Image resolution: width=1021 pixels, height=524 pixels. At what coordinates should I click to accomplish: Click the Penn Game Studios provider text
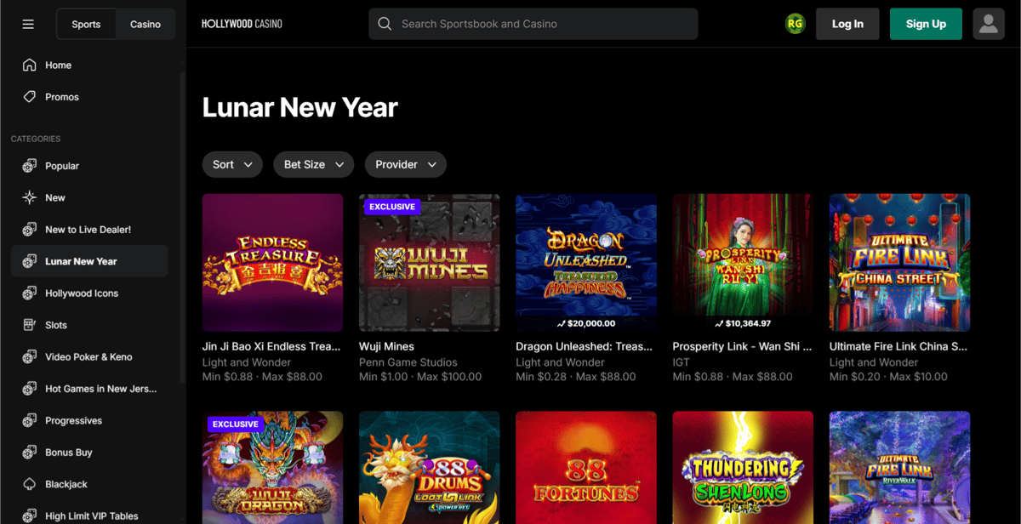point(408,362)
